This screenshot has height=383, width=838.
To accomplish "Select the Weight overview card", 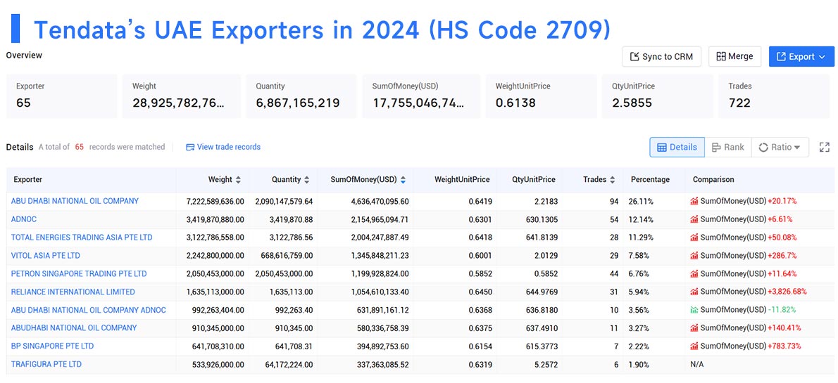I will pos(181,96).
